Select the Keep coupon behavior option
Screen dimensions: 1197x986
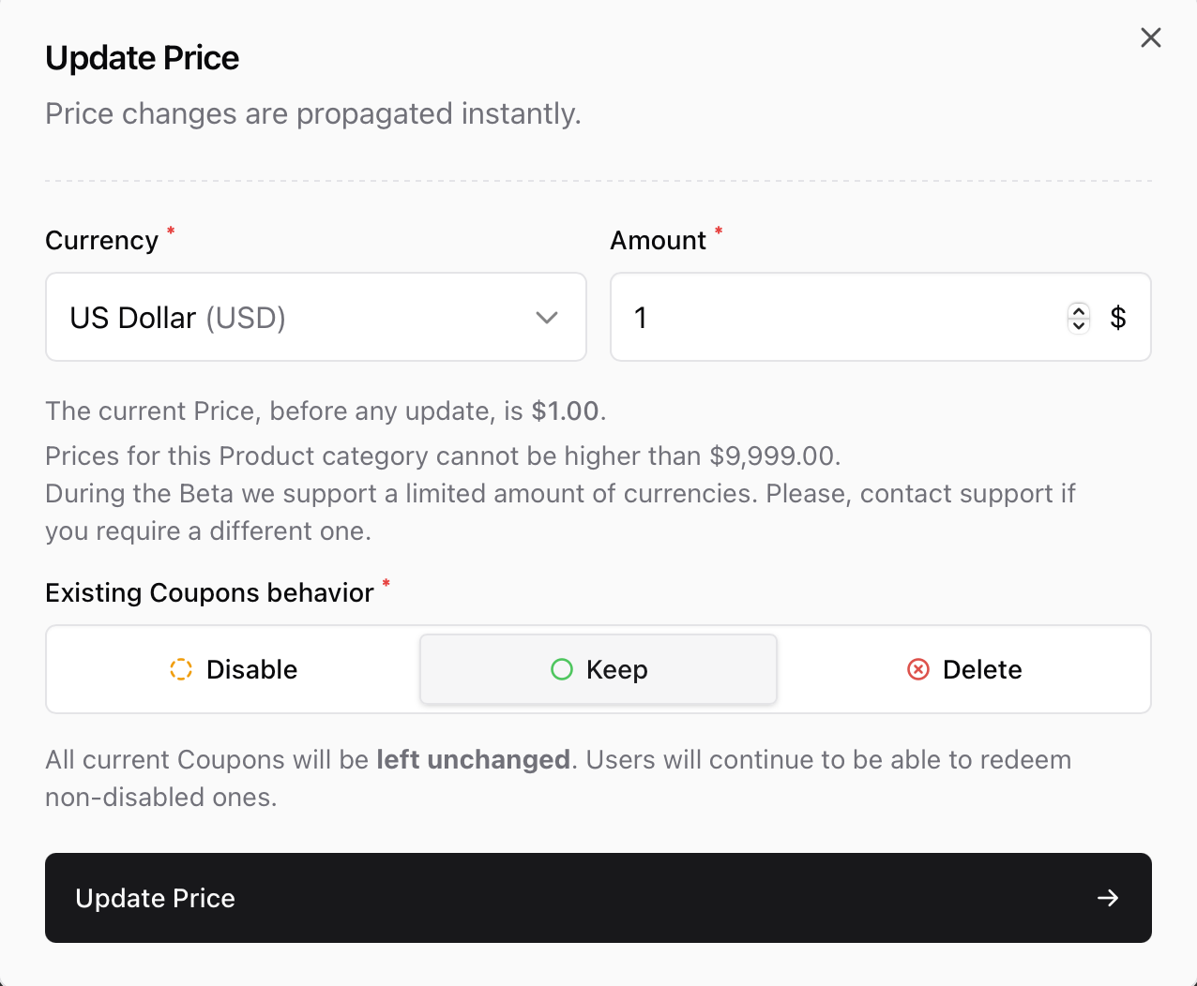point(598,669)
